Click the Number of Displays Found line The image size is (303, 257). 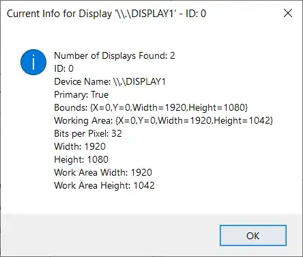click(115, 56)
